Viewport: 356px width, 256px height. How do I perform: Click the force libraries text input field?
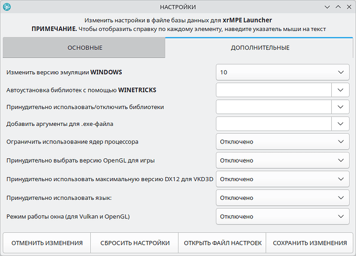[273, 107]
